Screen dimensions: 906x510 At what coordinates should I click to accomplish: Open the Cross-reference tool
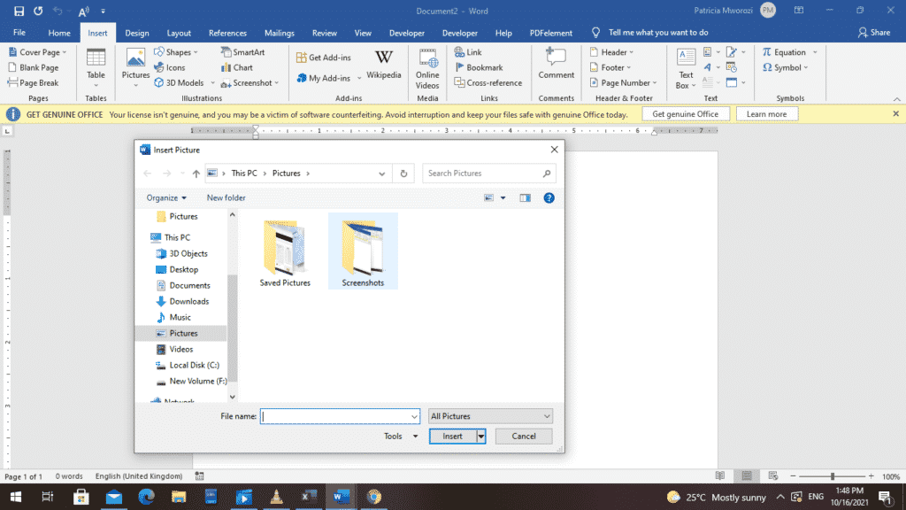488,82
